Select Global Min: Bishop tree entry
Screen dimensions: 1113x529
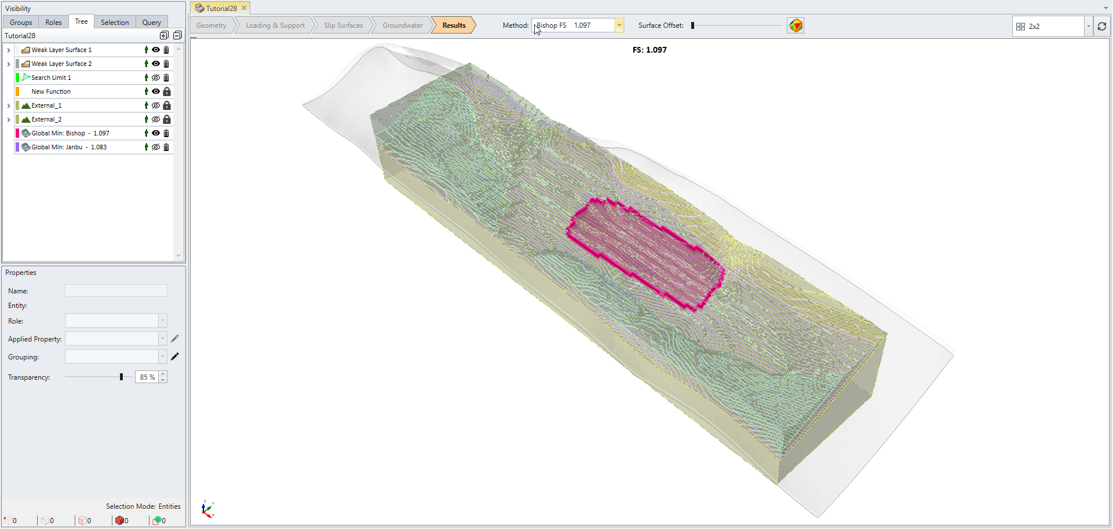(70, 133)
